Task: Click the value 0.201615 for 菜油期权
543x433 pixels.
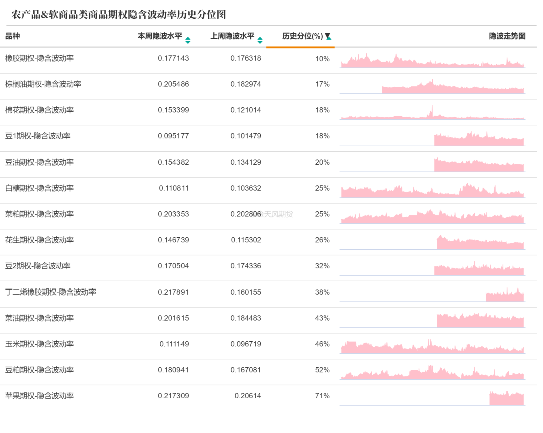Action: 173,318
